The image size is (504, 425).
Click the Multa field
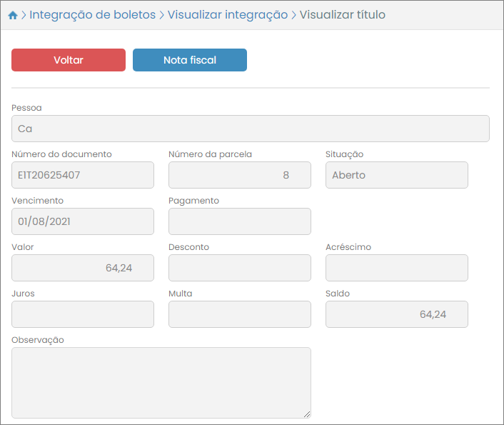239,314
